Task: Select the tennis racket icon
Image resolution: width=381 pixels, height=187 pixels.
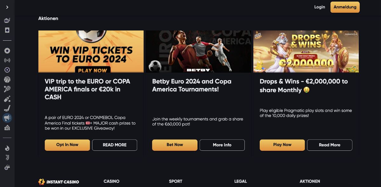Action: 7,89
